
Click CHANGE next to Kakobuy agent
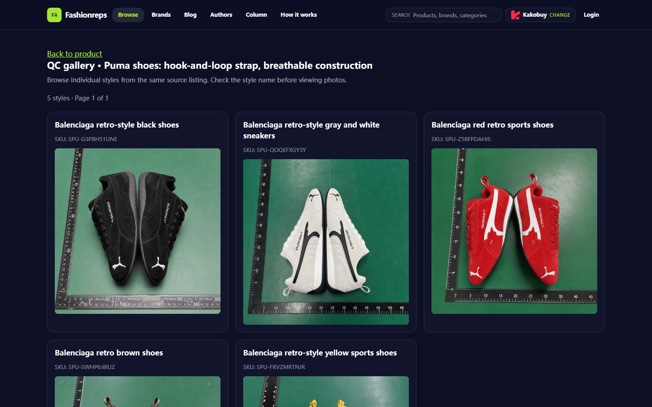point(560,15)
